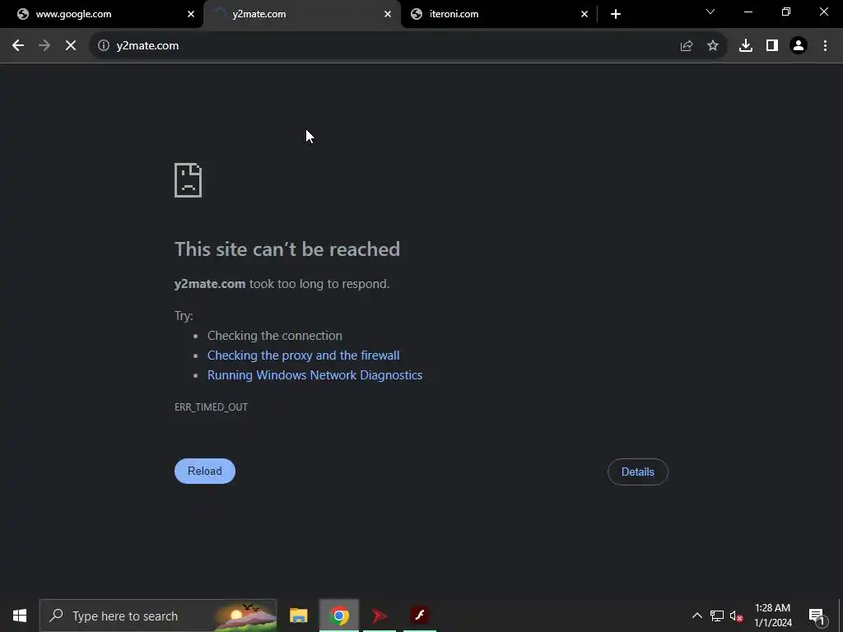Open the Chrome profile menu
The width and height of the screenshot is (843, 632).
pos(799,46)
